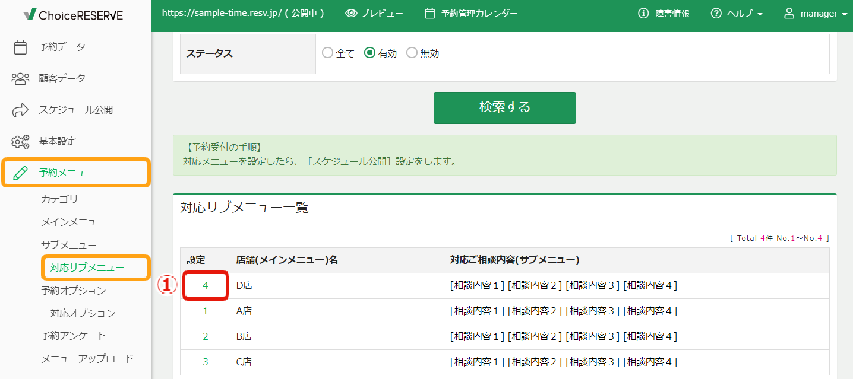853x379 pixels.
Task: Click the info icon for 障害情報
Action: (x=643, y=13)
